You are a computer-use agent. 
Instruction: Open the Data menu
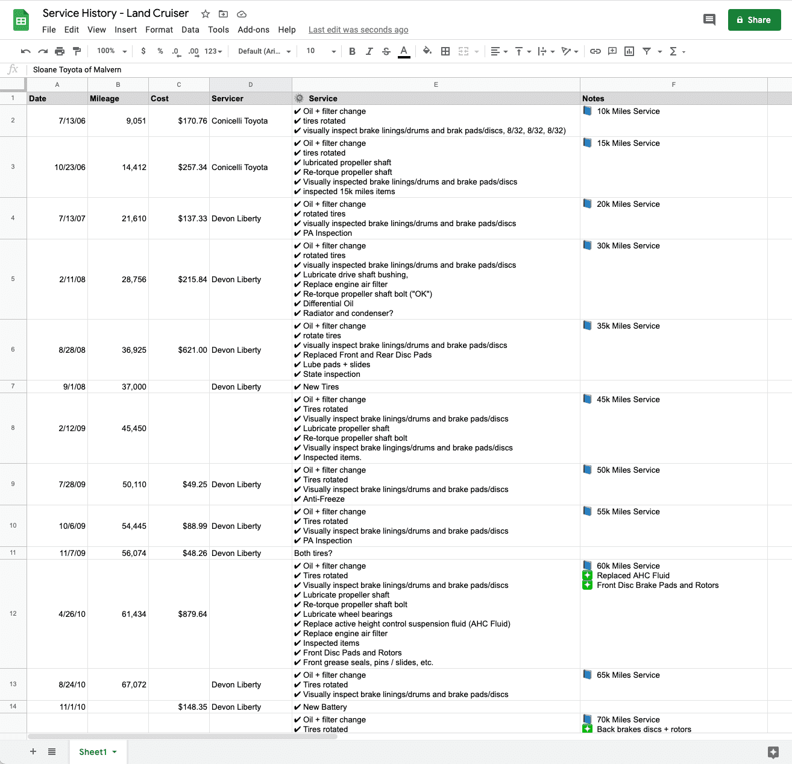point(190,30)
